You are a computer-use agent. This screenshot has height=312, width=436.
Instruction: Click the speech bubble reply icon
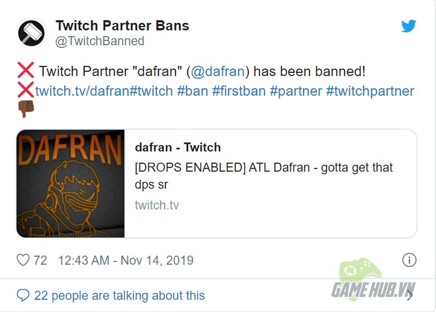coord(23,295)
